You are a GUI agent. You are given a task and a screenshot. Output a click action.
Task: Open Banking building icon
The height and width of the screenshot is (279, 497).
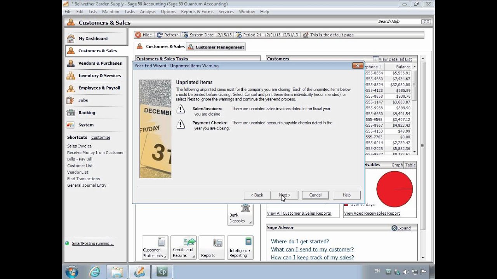(71, 113)
